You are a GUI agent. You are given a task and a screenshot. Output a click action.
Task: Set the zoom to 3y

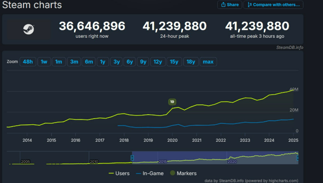[116, 62]
